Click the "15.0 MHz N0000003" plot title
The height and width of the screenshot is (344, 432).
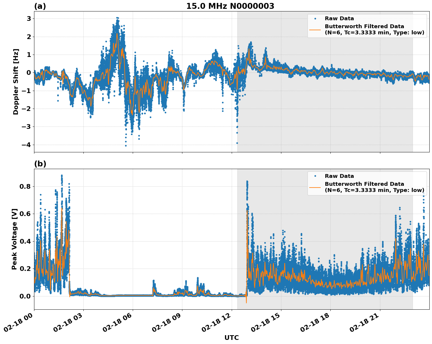[230, 6]
